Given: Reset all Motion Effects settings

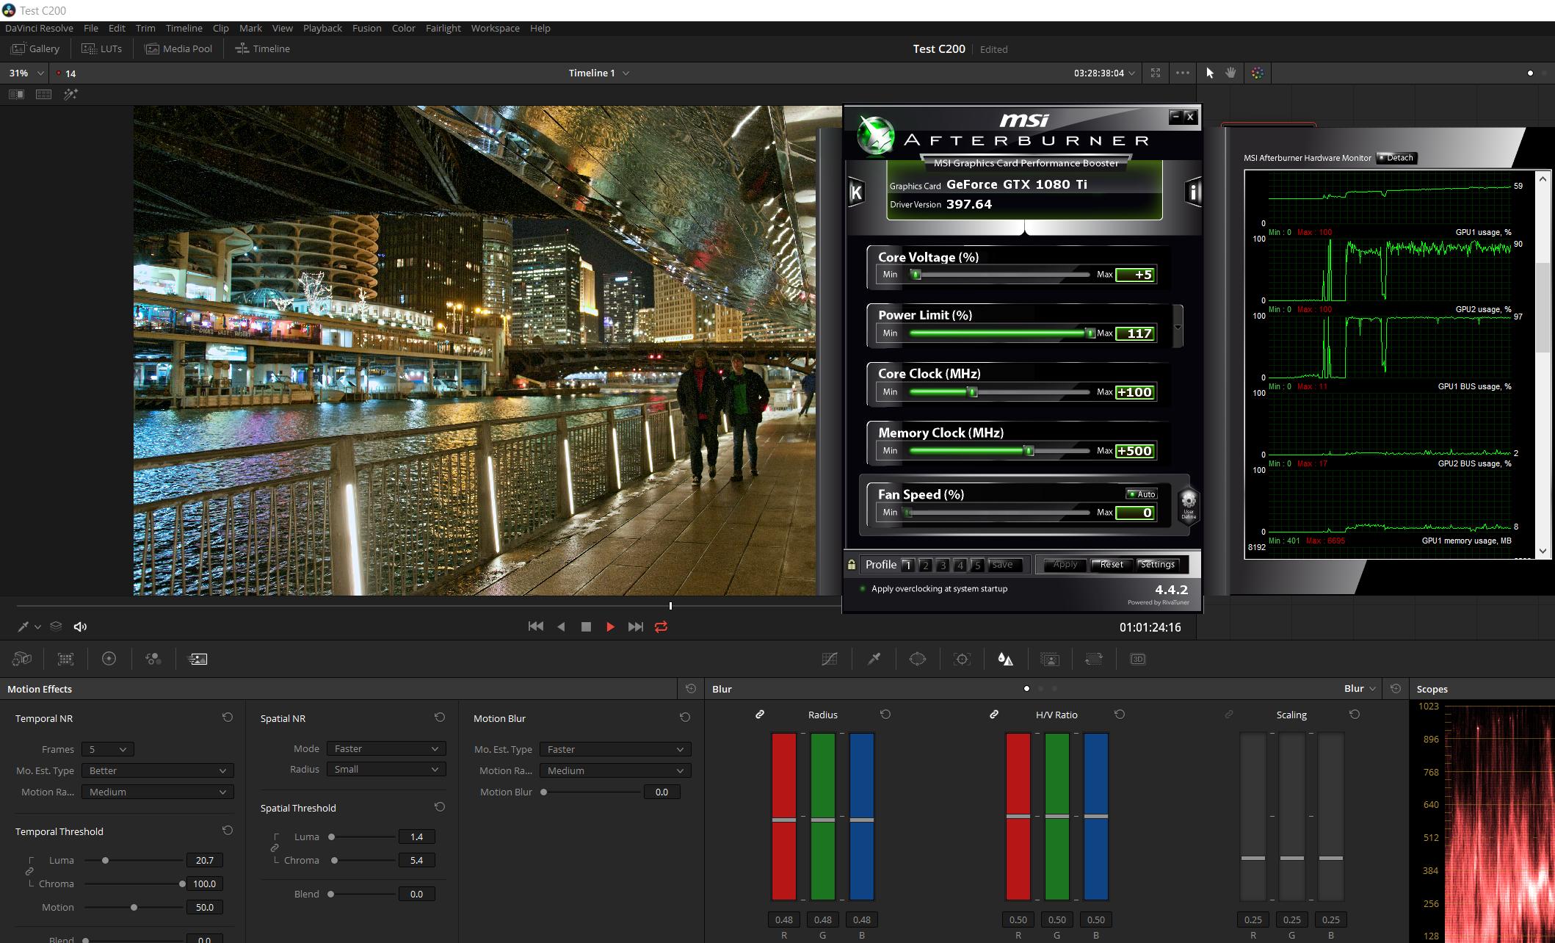Looking at the screenshot, I should pyautogui.click(x=690, y=688).
